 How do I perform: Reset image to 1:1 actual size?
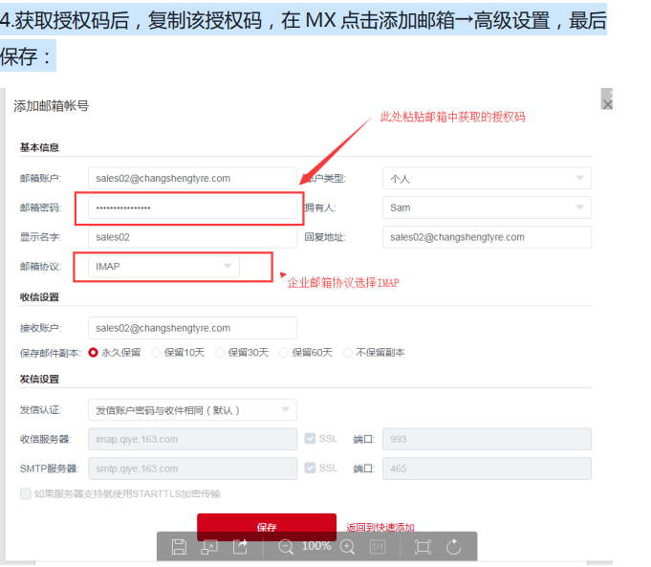click(378, 546)
